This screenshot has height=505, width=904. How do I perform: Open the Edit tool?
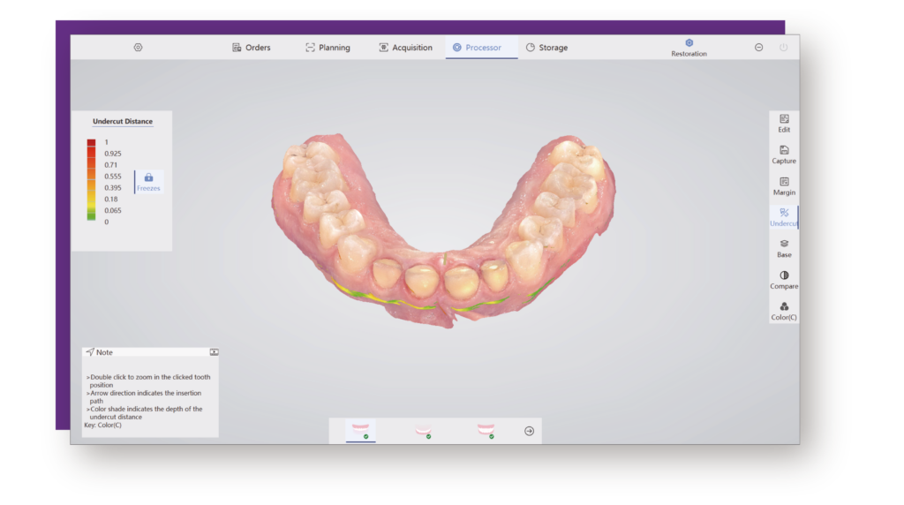(x=784, y=124)
